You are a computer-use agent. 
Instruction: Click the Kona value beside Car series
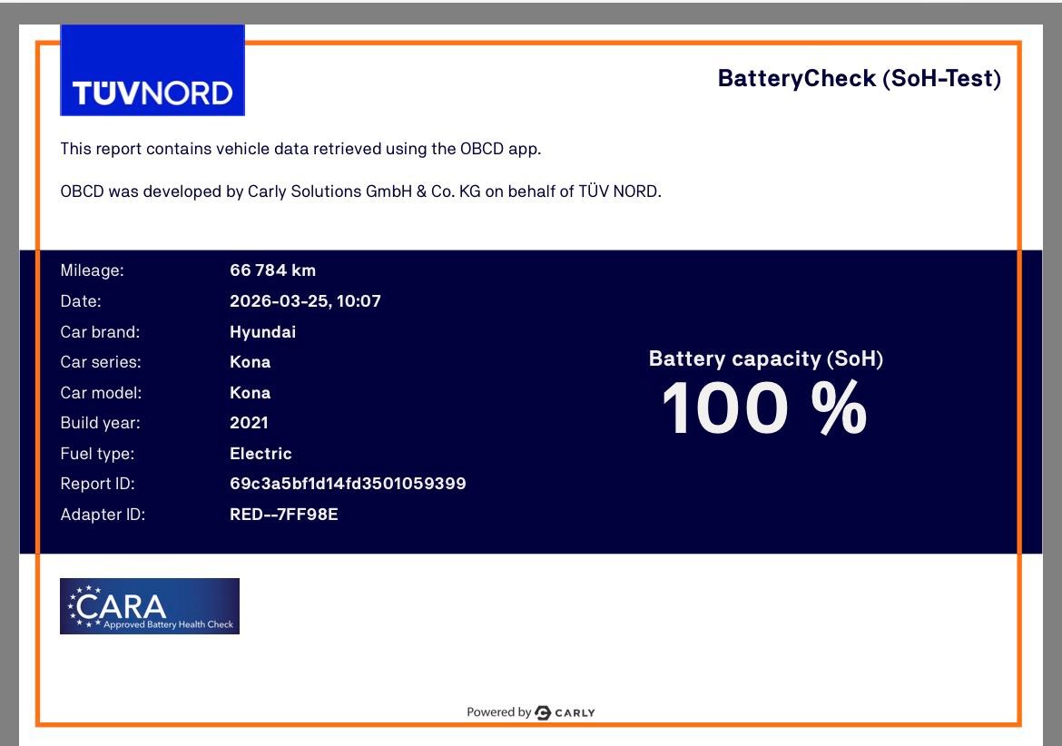tap(250, 362)
